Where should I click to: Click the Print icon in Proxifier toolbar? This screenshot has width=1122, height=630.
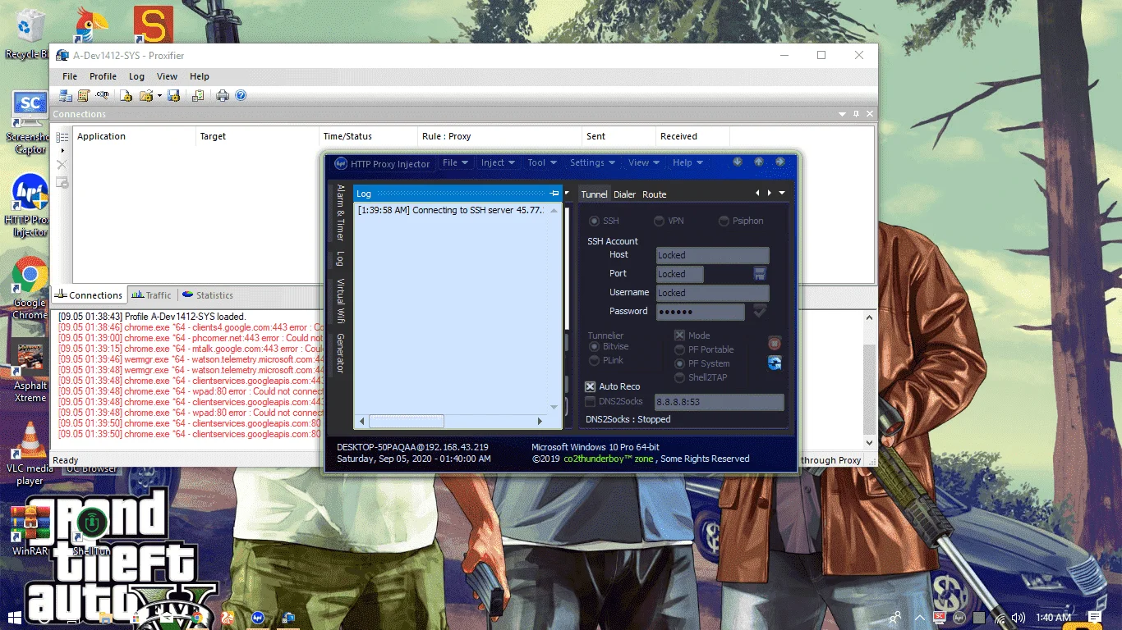pyautogui.click(x=223, y=96)
